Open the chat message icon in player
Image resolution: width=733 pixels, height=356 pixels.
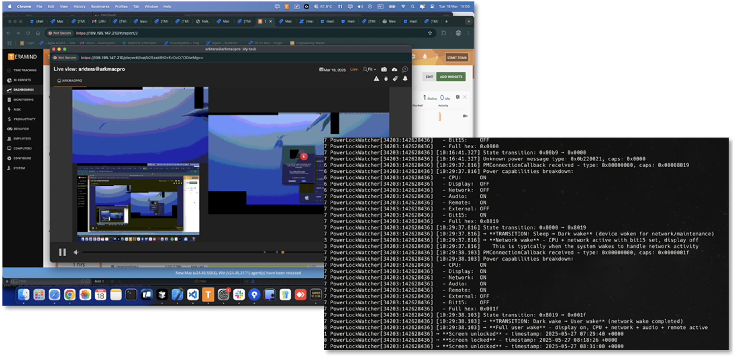pyautogui.click(x=405, y=69)
